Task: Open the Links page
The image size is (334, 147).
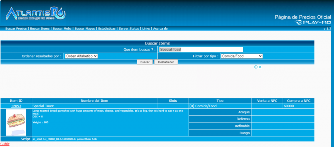Action: coord(146,29)
